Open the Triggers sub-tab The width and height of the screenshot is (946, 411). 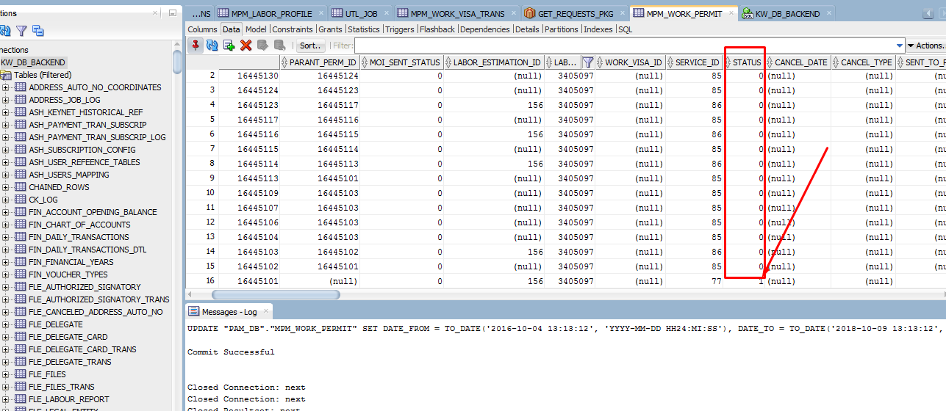point(400,29)
